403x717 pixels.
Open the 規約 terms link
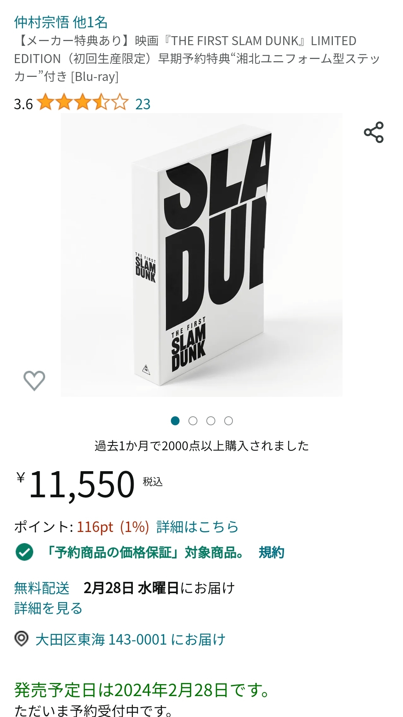click(x=271, y=552)
